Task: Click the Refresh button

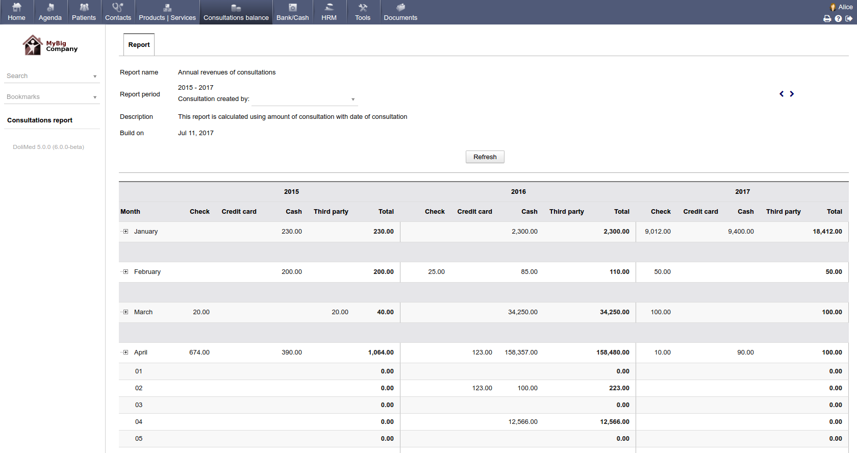Action: 485,157
